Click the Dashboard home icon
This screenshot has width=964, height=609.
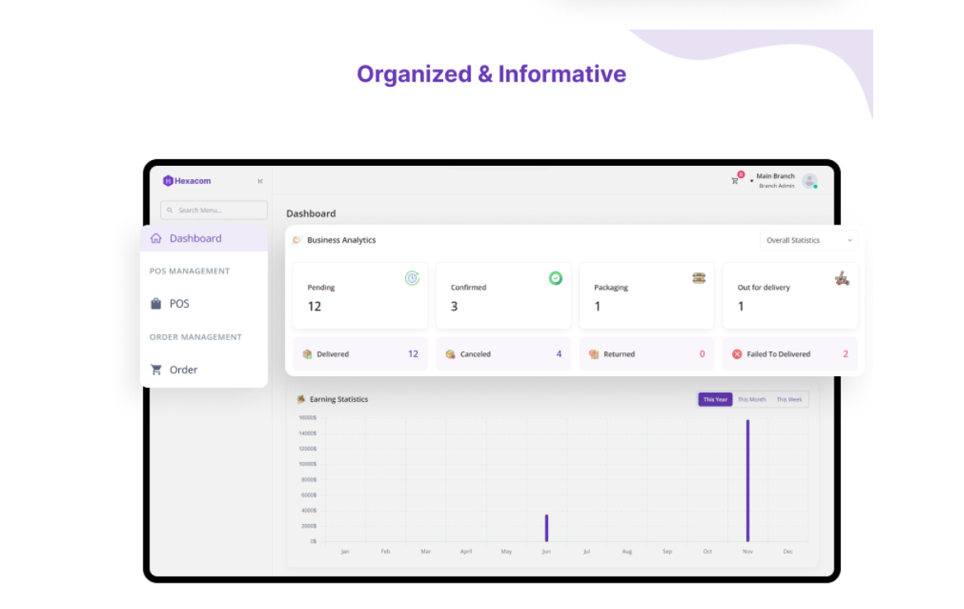(156, 238)
